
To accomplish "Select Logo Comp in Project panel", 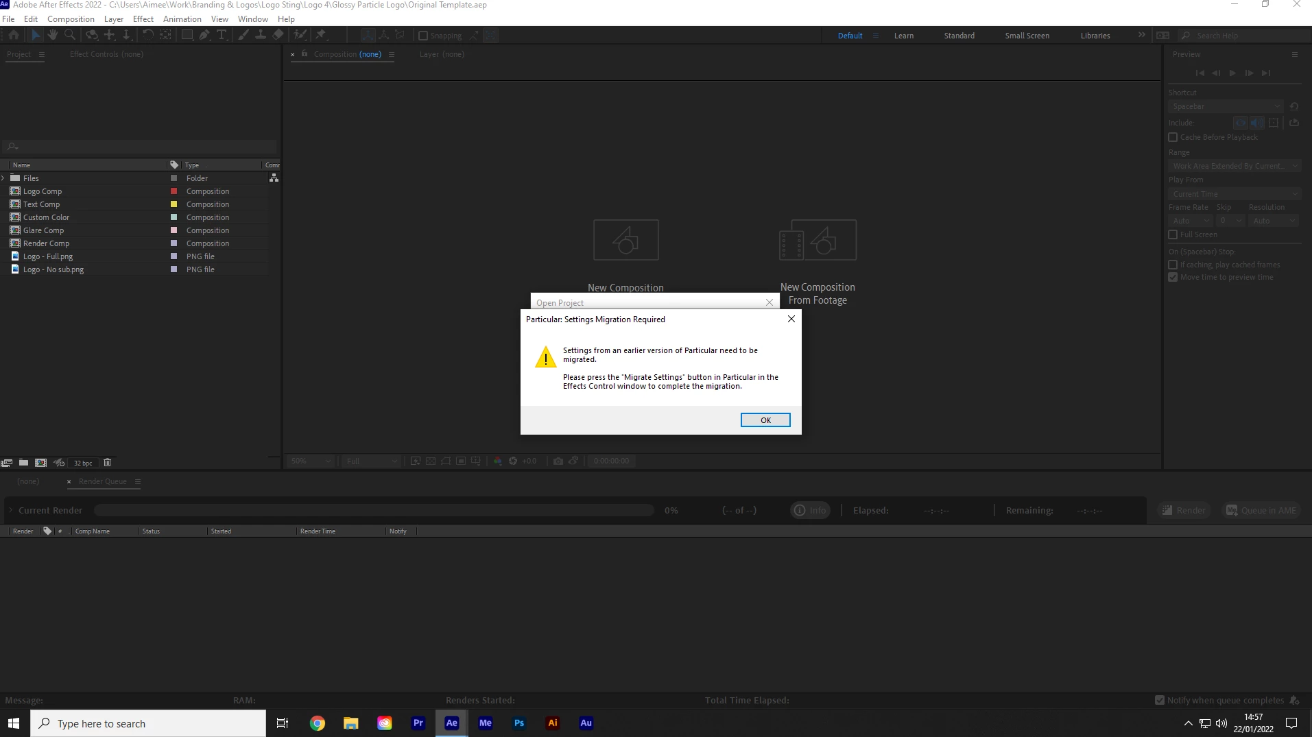I will [43, 191].
